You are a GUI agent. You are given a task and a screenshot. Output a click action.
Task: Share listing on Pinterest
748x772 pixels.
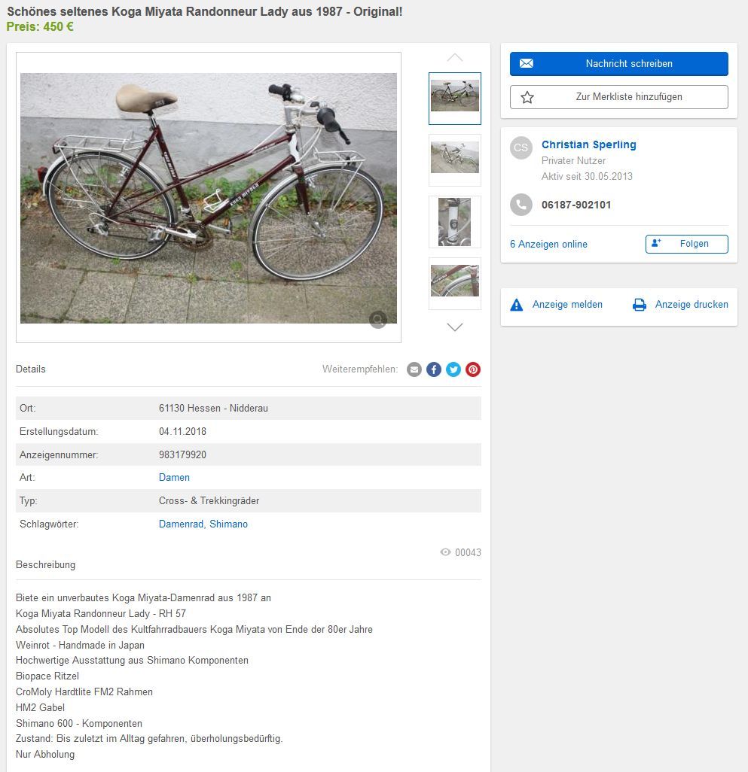473,369
